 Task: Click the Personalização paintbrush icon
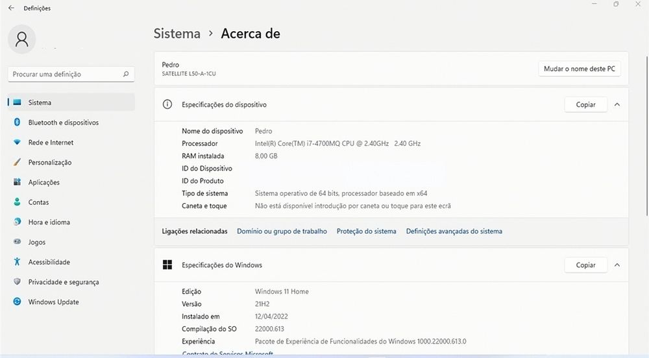point(17,163)
